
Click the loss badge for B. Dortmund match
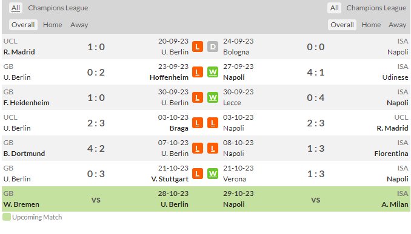pyautogui.click(x=198, y=148)
